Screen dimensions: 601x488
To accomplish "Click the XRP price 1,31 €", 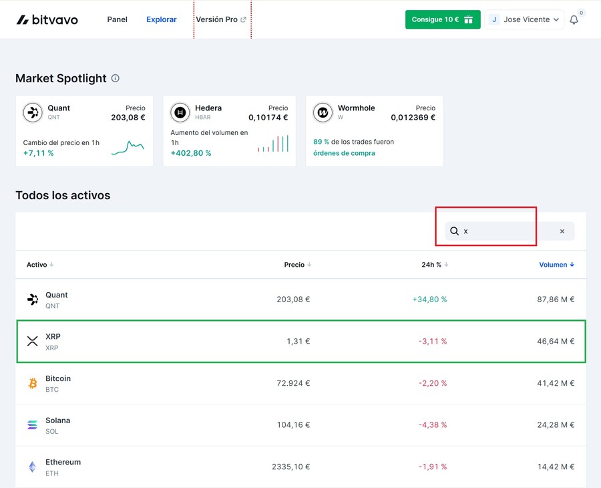I will click(x=298, y=341).
